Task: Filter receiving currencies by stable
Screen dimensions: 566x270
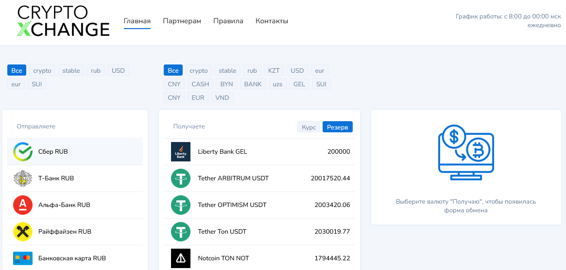Action: (227, 71)
